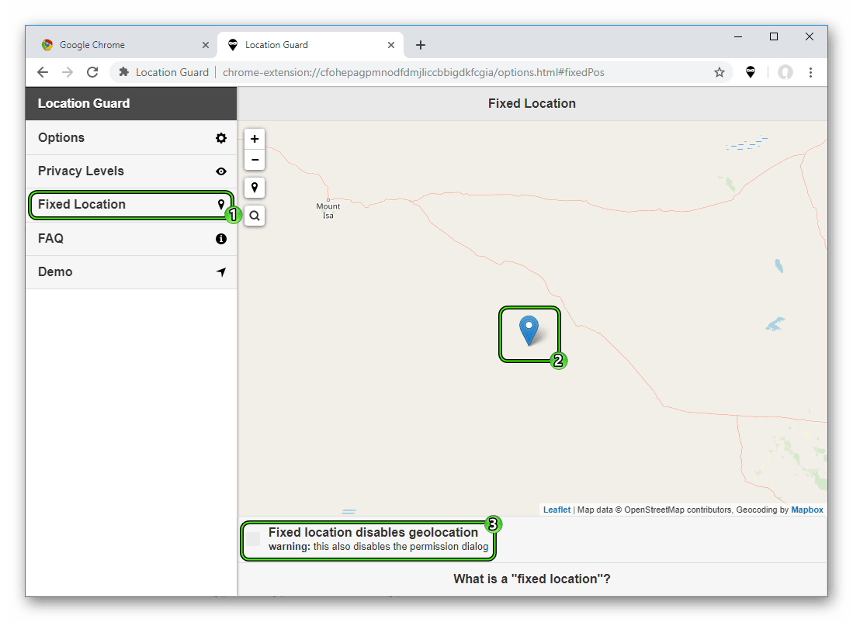Open the Demo menu item
This screenshot has width=853, height=622.
(131, 272)
